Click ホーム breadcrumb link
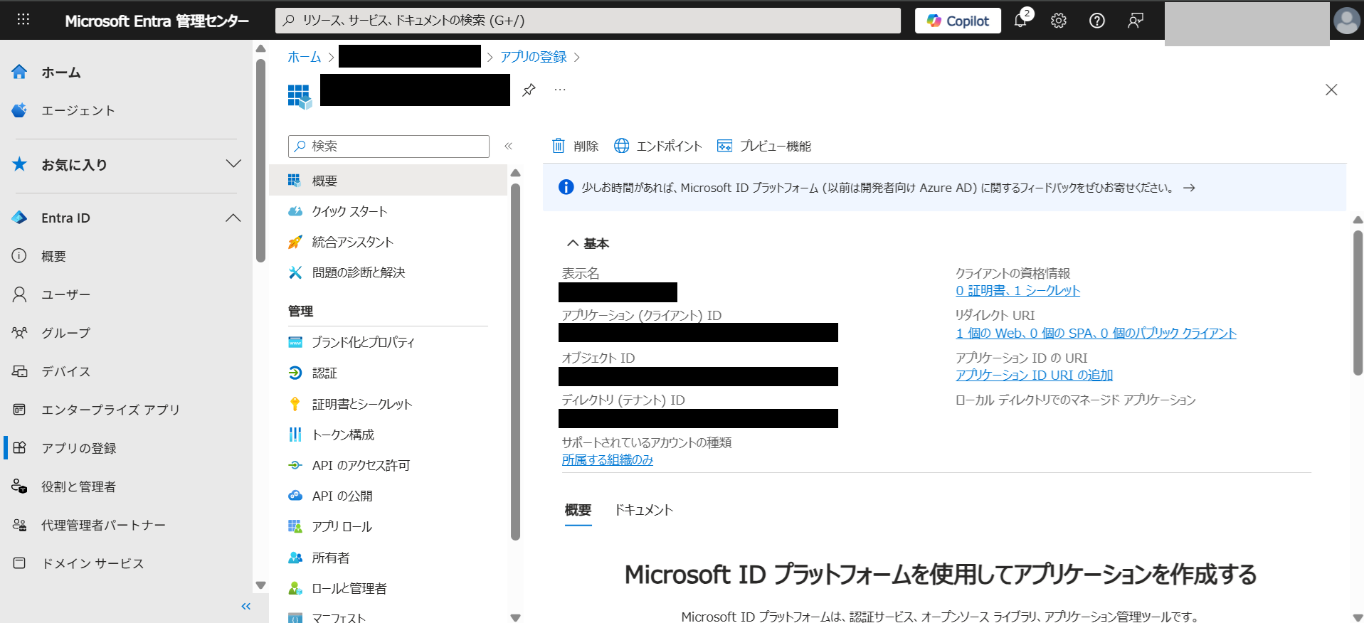 (x=305, y=57)
